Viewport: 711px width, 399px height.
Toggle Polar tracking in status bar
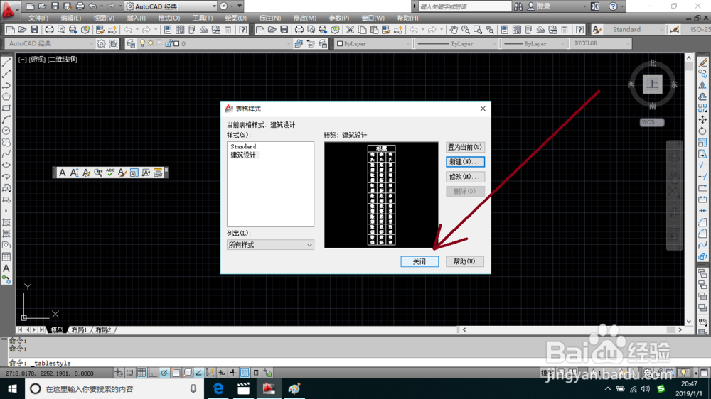coord(164,373)
